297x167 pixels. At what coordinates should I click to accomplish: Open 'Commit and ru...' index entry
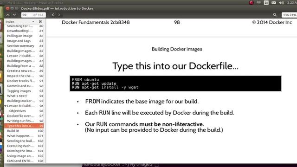click(x=25, y=86)
